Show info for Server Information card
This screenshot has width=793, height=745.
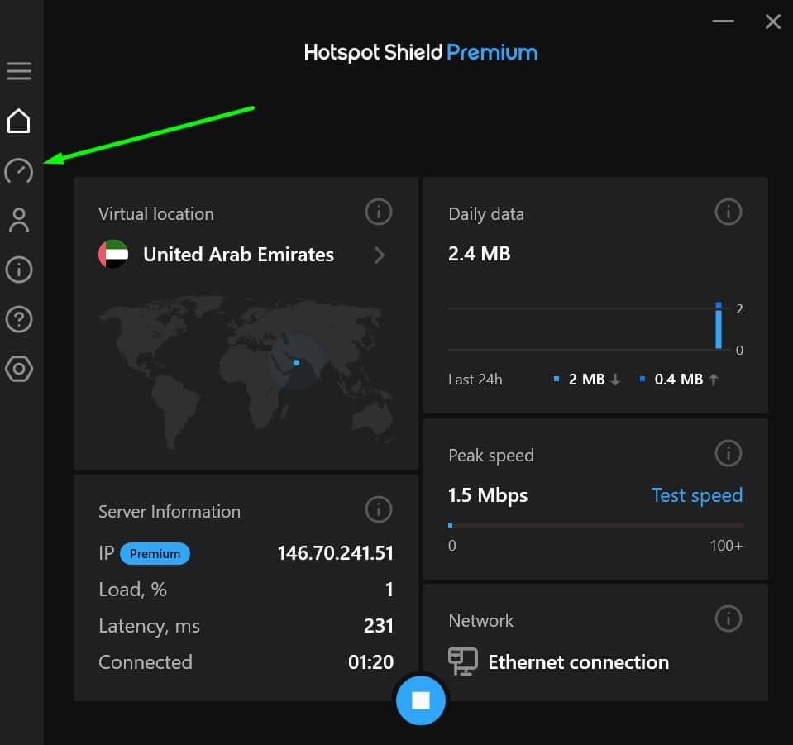pos(378,509)
